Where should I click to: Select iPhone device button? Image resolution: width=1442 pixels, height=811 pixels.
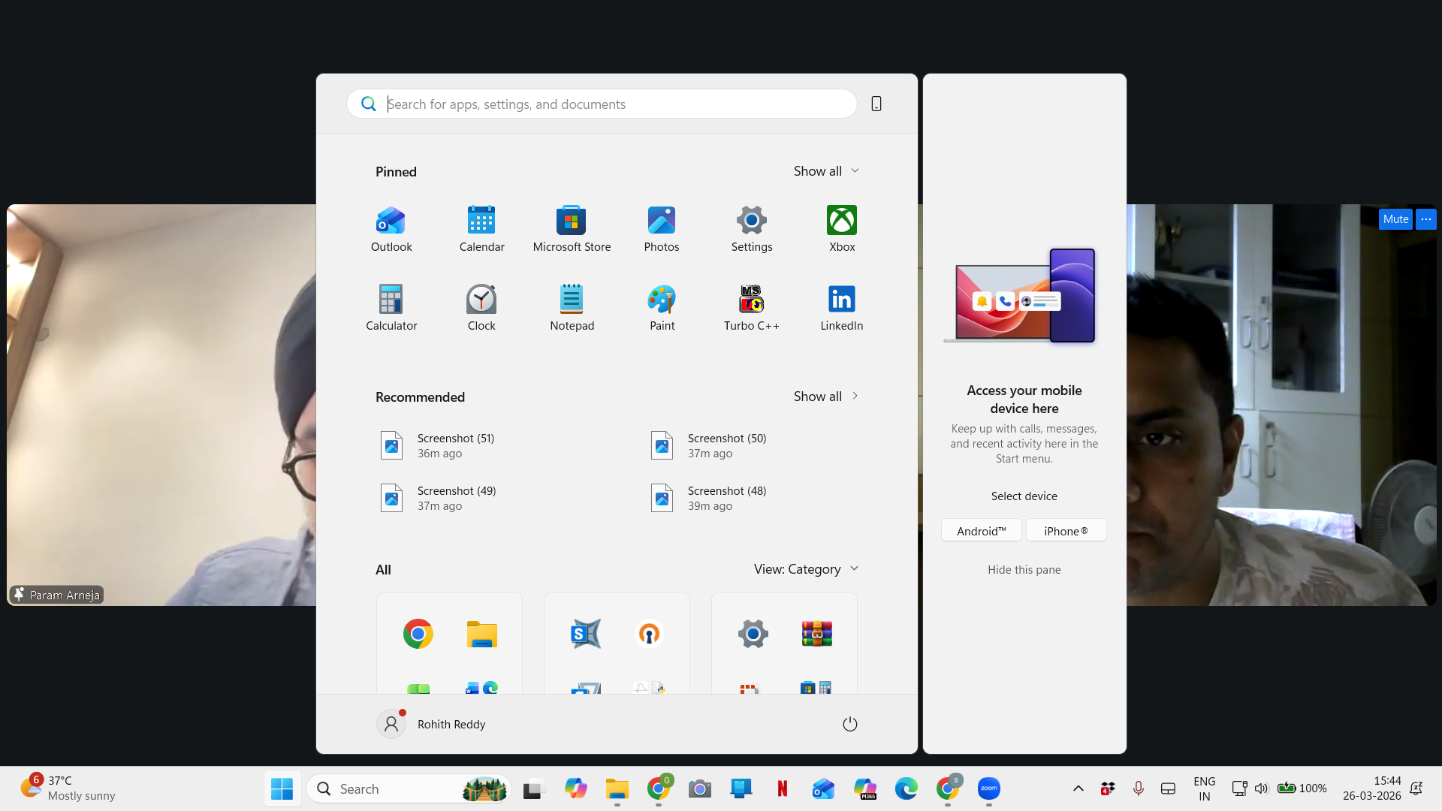tap(1065, 531)
